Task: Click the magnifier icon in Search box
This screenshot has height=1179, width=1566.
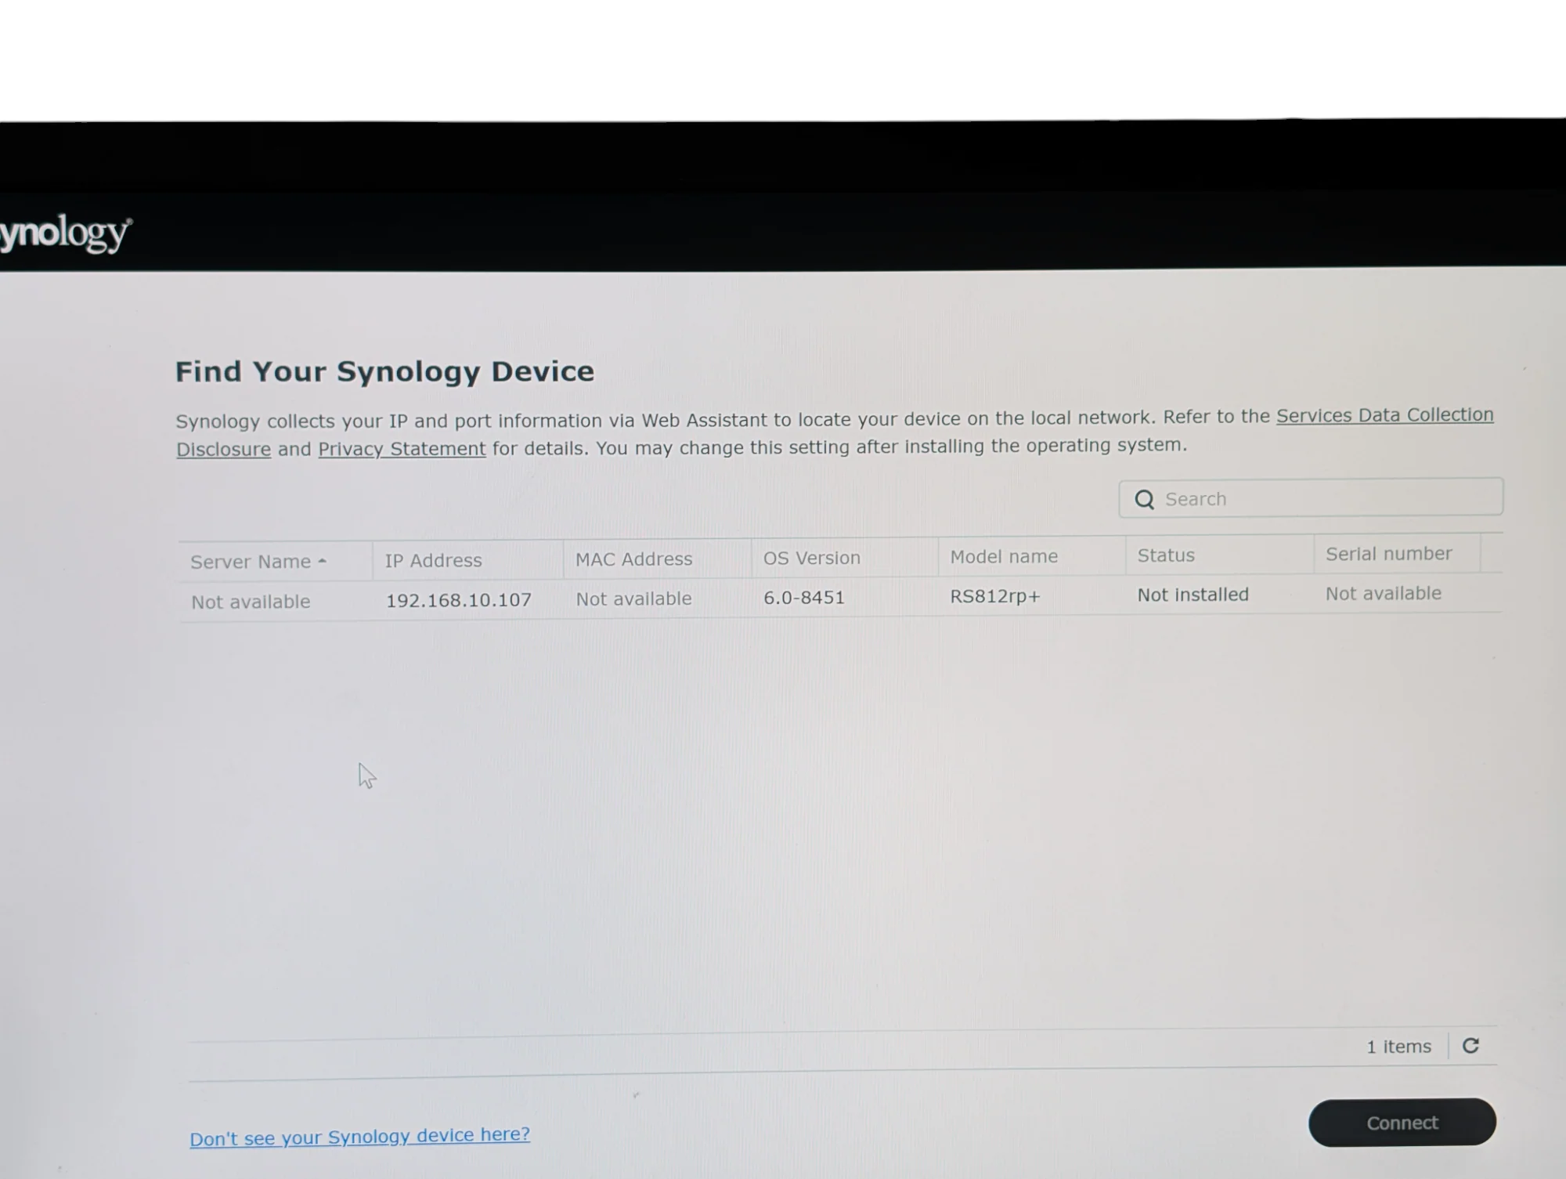Action: coord(1145,500)
